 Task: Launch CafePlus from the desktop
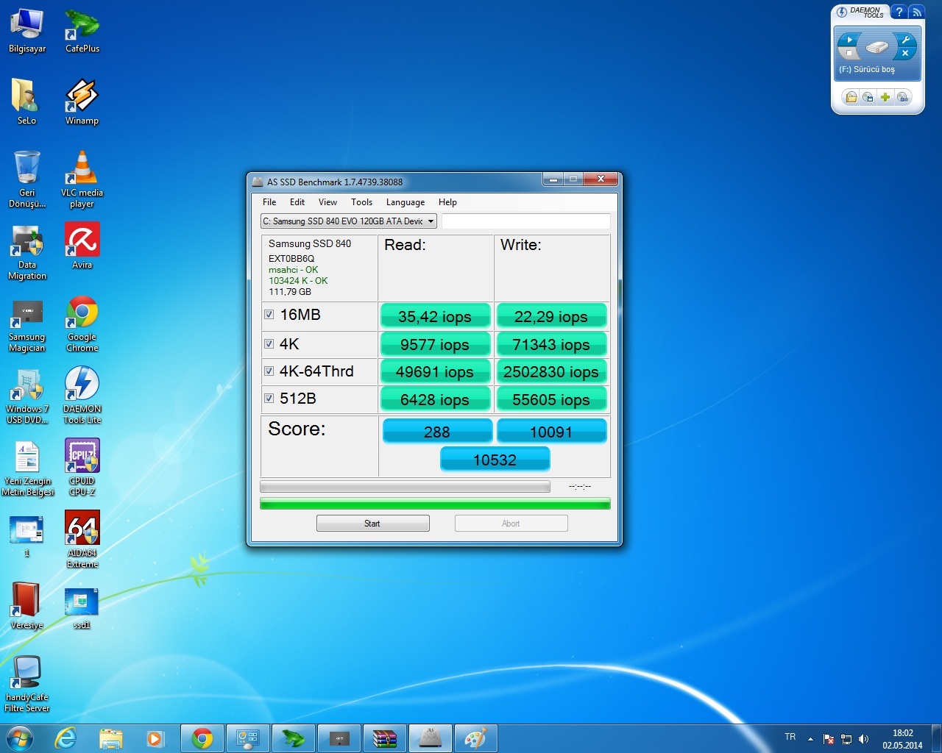(82, 31)
